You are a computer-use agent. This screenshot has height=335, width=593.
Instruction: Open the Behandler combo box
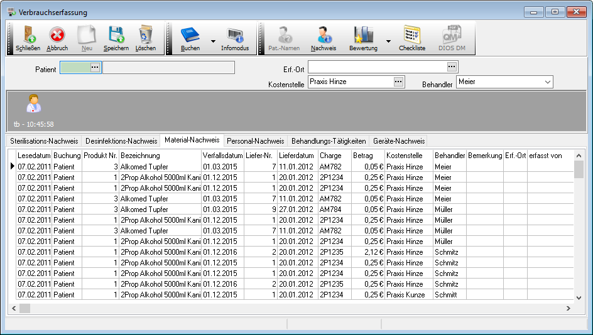[548, 82]
